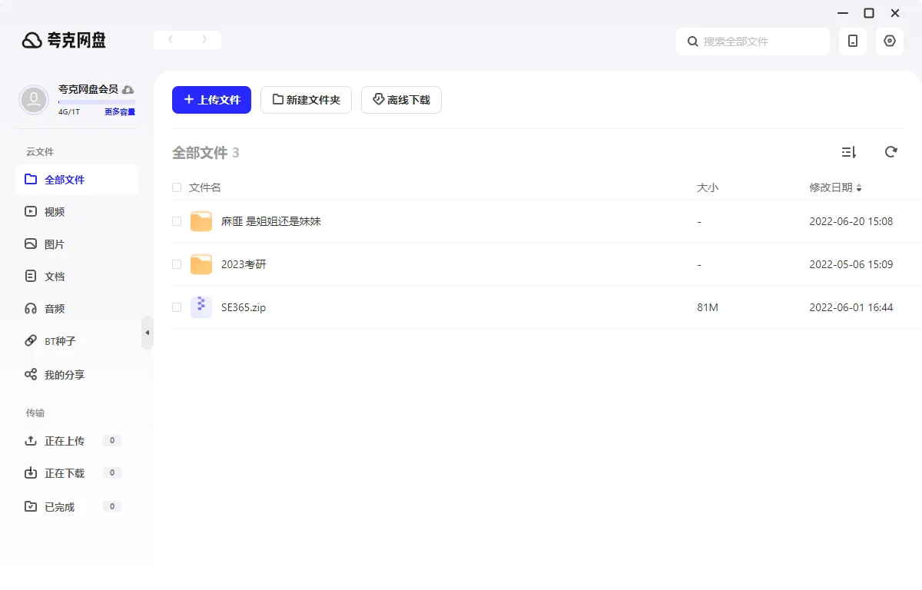
Task: Click the 大小 column header
Action: coord(708,187)
